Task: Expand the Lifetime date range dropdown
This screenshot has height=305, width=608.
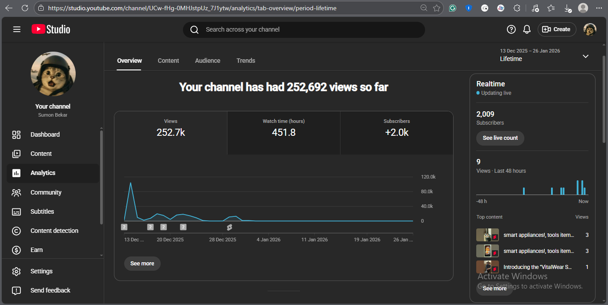Action: (585, 56)
